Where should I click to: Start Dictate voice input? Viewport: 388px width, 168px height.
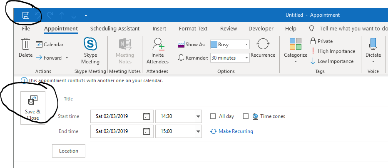pyautogui.click(x=373, y=48)
